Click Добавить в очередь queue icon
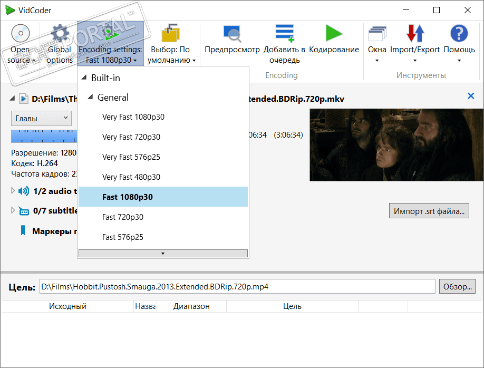Screen dimensions: 484x368 [x=285, y=33]
